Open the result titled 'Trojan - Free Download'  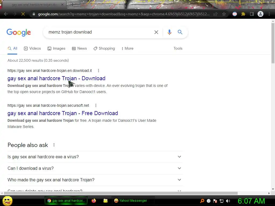[x=63, y=113]
